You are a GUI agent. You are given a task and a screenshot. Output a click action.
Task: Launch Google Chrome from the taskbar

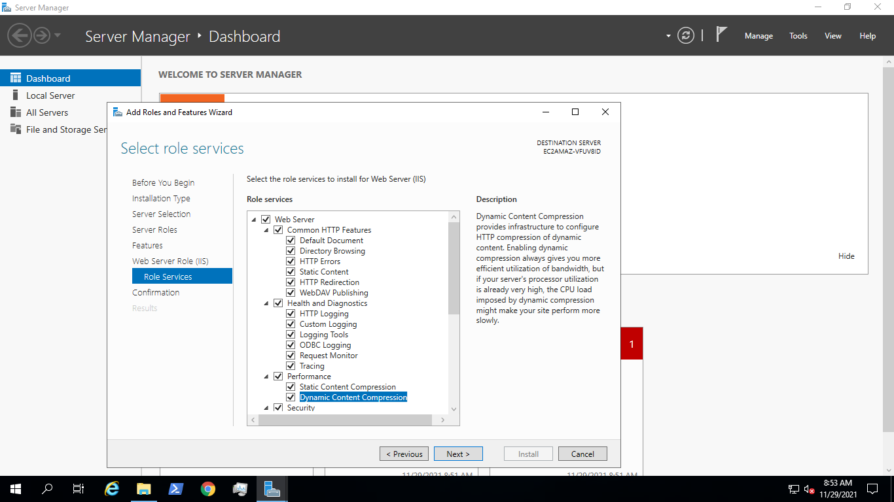tap(207, 488)
